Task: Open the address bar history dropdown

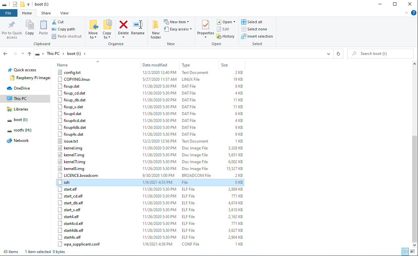Action: pos(329,53)
